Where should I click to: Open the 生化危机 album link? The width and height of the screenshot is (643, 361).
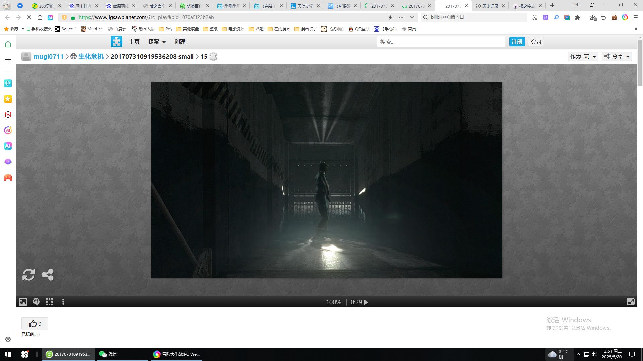click(x=91, y=56)
